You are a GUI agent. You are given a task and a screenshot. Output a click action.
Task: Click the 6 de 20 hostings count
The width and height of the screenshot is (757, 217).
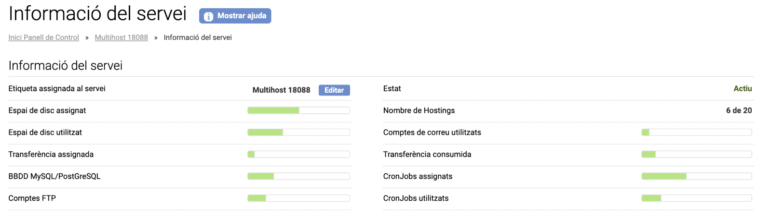pos(739,110)
